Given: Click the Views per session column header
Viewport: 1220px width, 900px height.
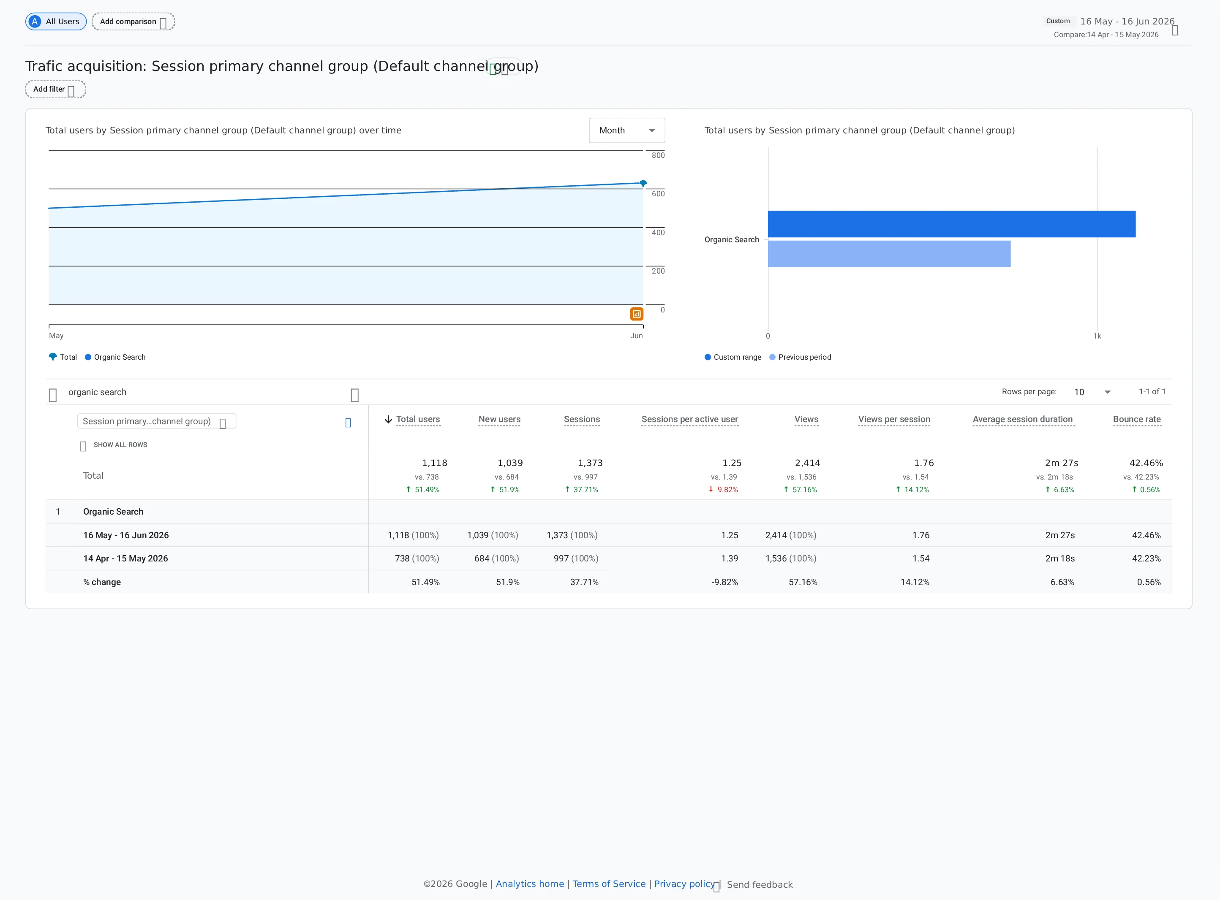Looking at the screenshot, I should (894, 419).
